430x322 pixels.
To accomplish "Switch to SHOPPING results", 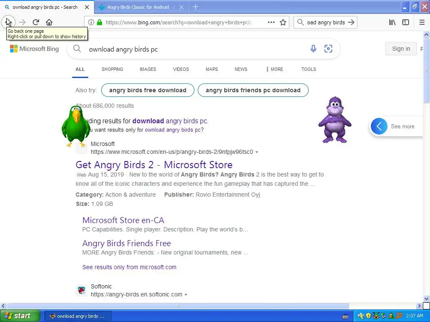I will pos(112,69).
